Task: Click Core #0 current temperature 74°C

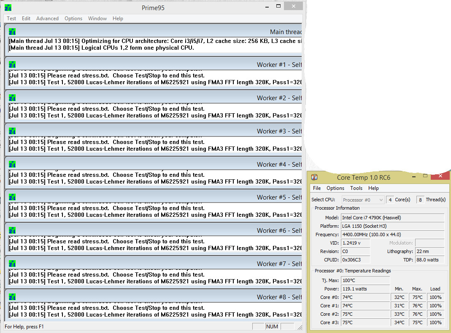Action: coord(365,297)
